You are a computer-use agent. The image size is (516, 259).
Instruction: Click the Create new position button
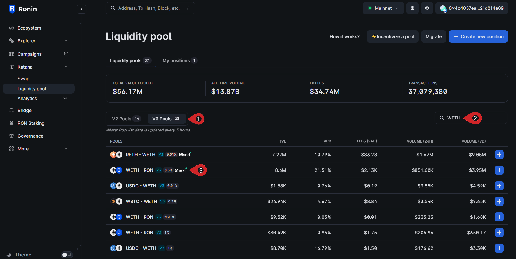[x=478, y=36]
